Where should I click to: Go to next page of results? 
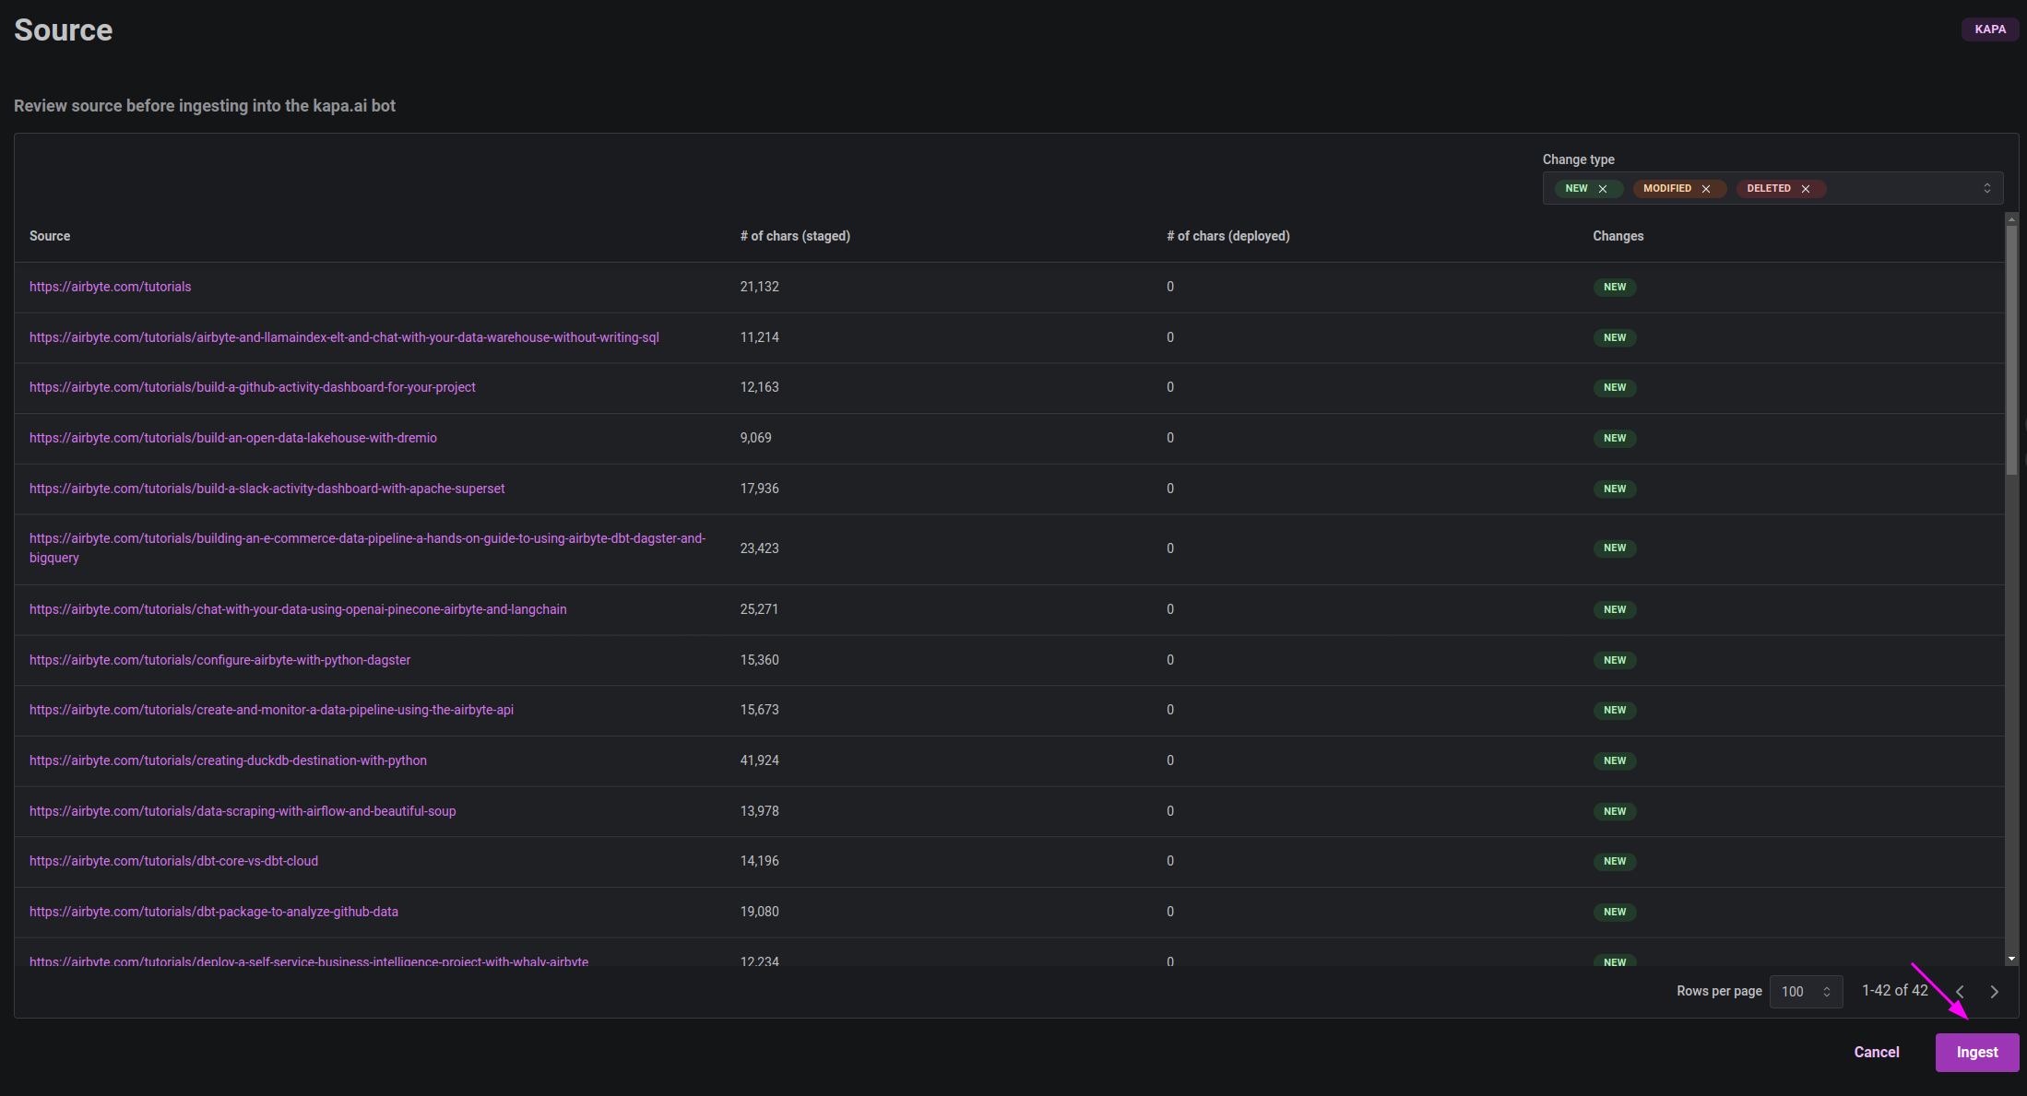(1994, 992)
